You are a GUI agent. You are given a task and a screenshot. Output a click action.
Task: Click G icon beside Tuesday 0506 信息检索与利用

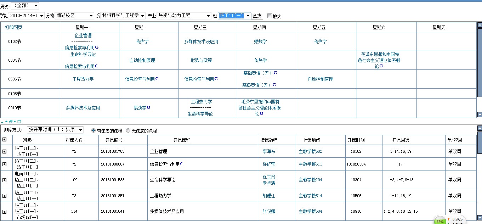click(157, 79)
